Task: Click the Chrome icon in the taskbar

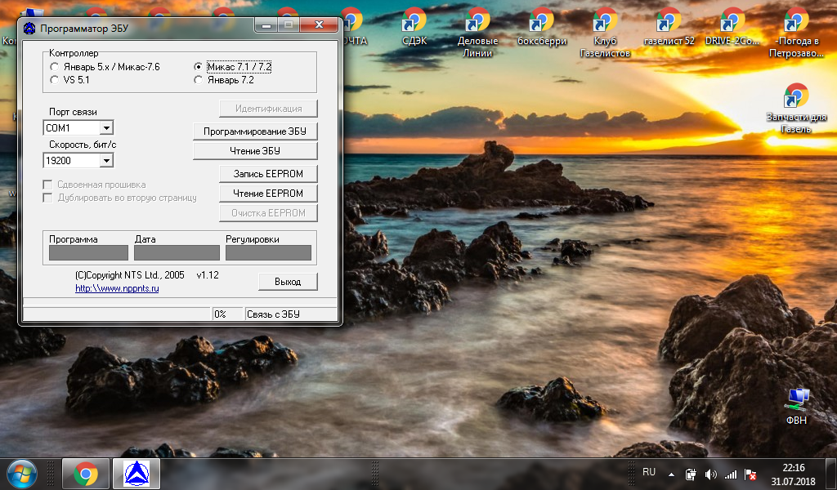Action: pos(86,473)
